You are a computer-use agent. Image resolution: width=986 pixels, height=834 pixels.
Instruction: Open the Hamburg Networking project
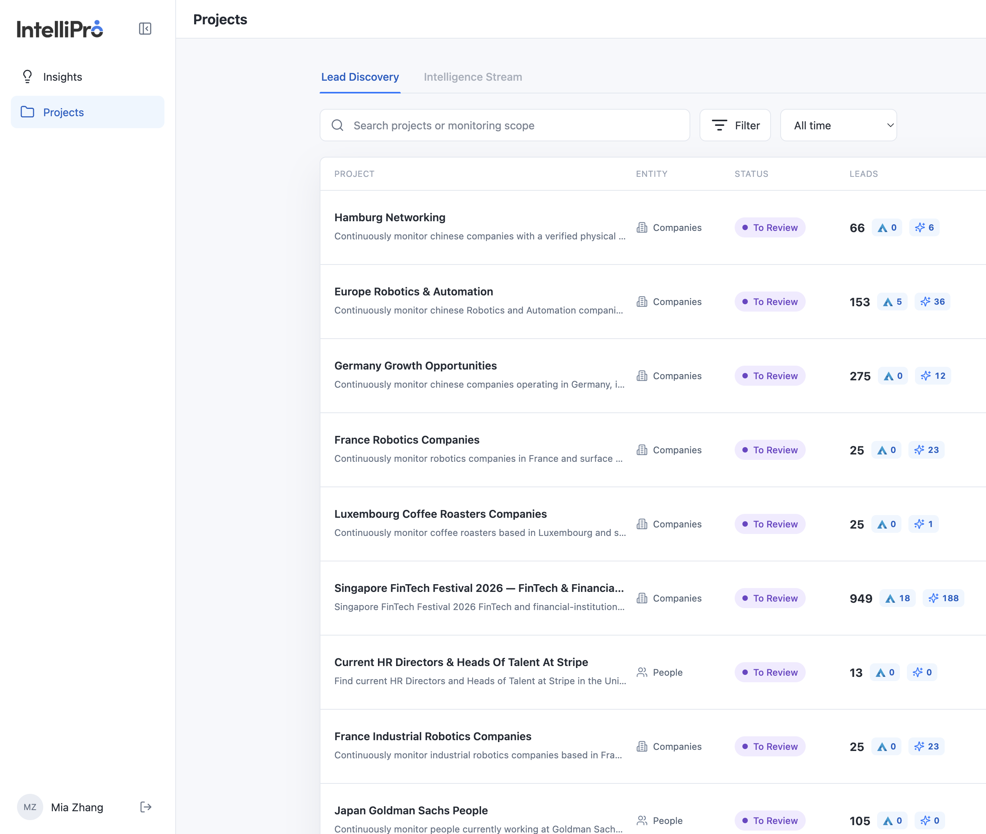coord(390,217)
